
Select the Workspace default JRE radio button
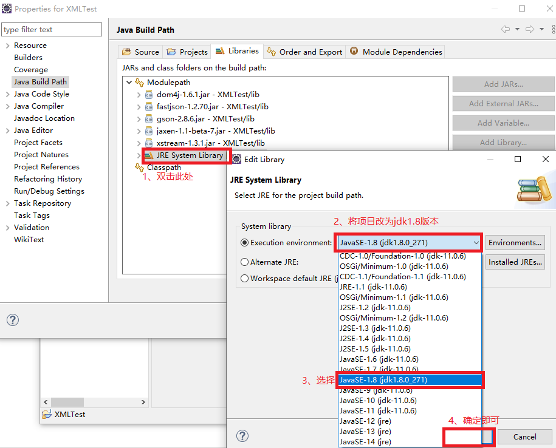245,279
